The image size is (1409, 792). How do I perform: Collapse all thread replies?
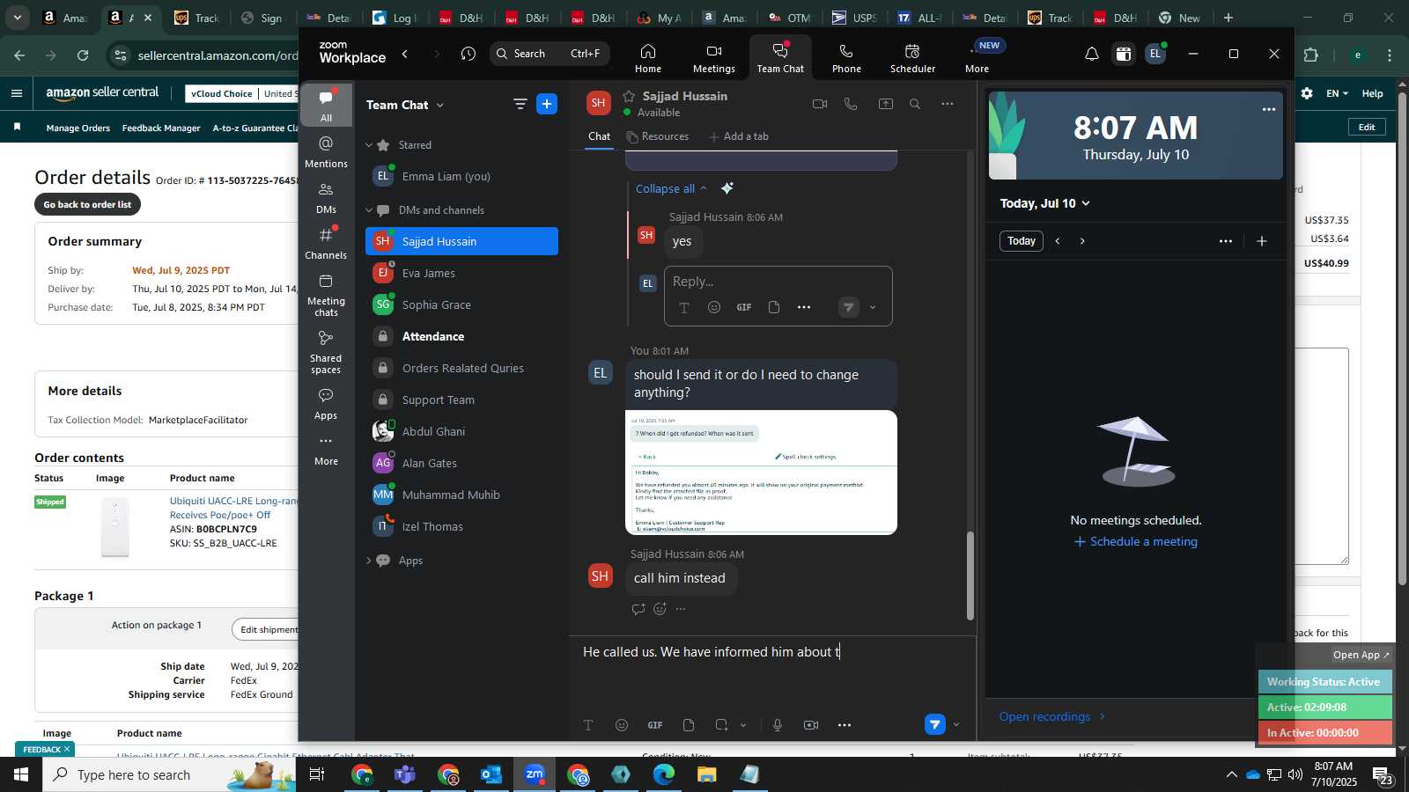point(671,188)
